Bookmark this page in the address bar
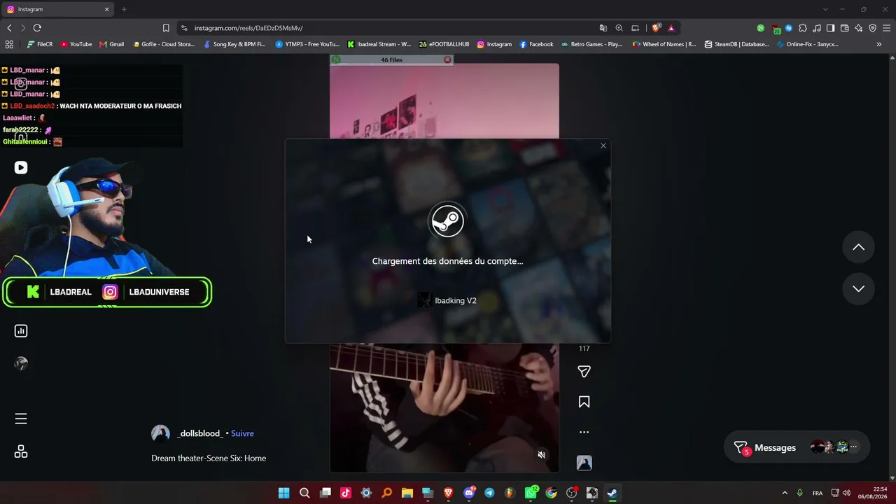This screenshot has width=896, height=504. point(166,28)
